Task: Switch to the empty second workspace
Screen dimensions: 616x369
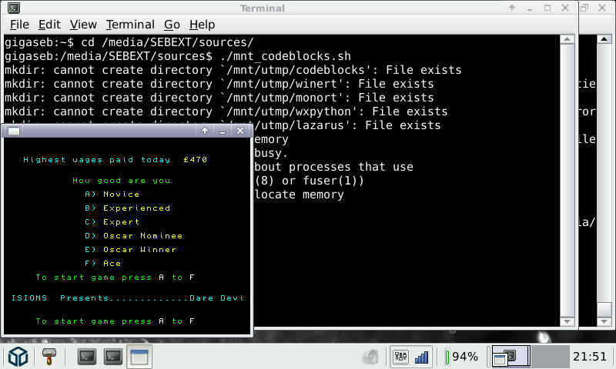Action: click(x=549, y=356)
